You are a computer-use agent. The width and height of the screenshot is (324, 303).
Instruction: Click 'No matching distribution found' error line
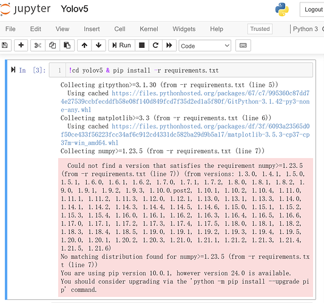185,261
